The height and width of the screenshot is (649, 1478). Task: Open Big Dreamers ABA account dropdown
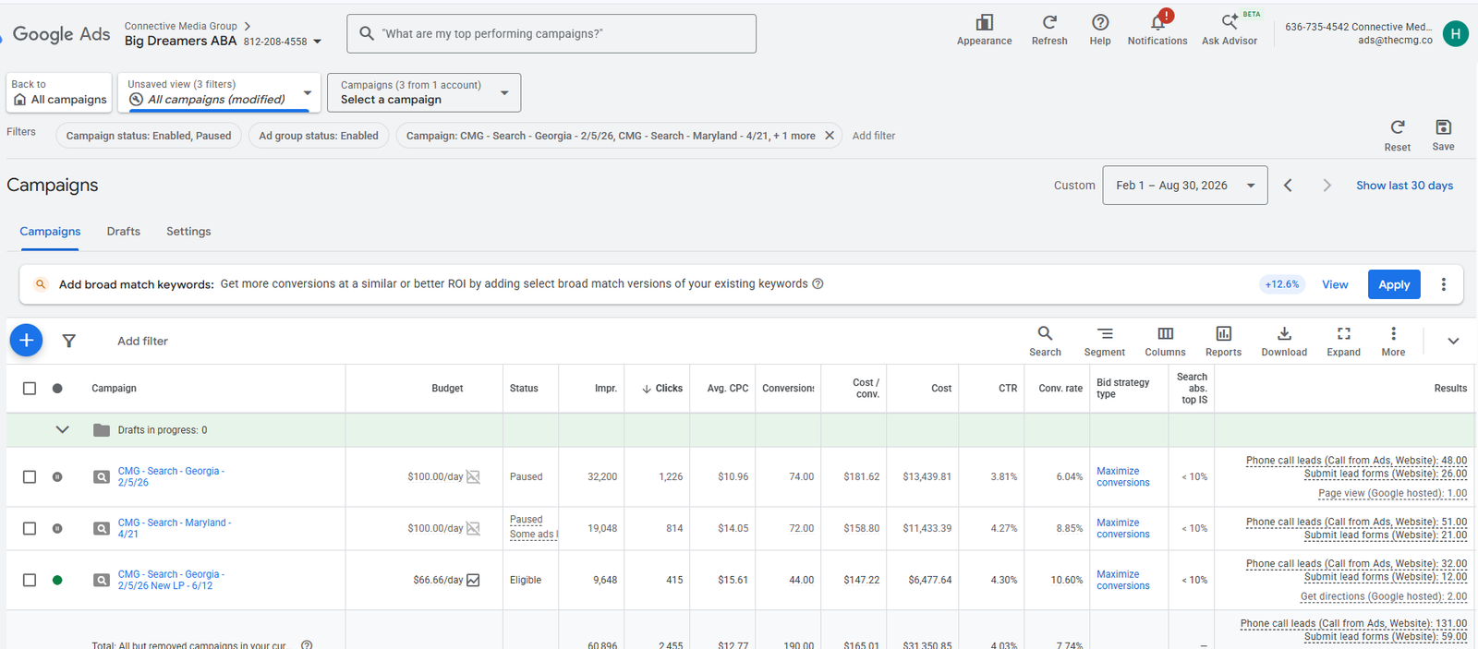click(x=318, y=42)
